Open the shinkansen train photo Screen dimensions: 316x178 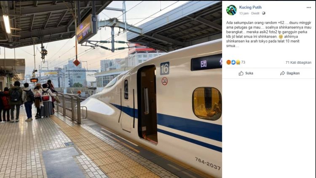pyautogui.click(x=111, y=89)
